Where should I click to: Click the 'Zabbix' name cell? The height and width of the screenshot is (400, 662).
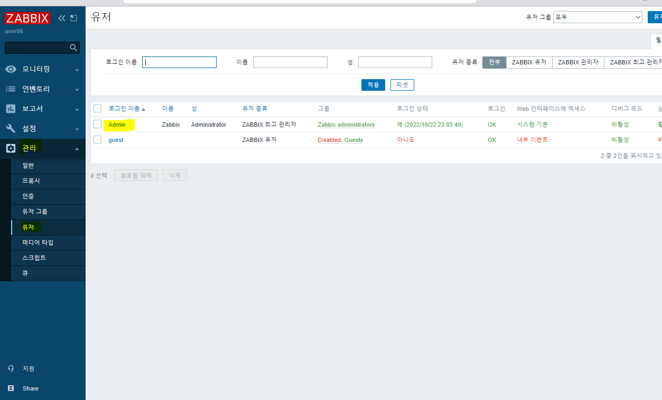pyautogui.click(x=171, y=125)
